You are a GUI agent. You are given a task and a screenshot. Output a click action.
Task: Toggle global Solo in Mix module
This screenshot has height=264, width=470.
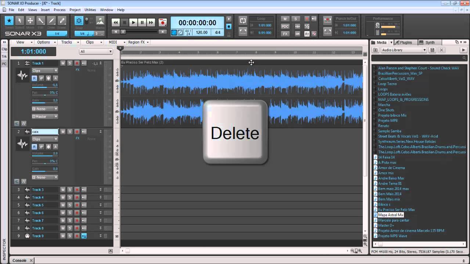[295, 19]
